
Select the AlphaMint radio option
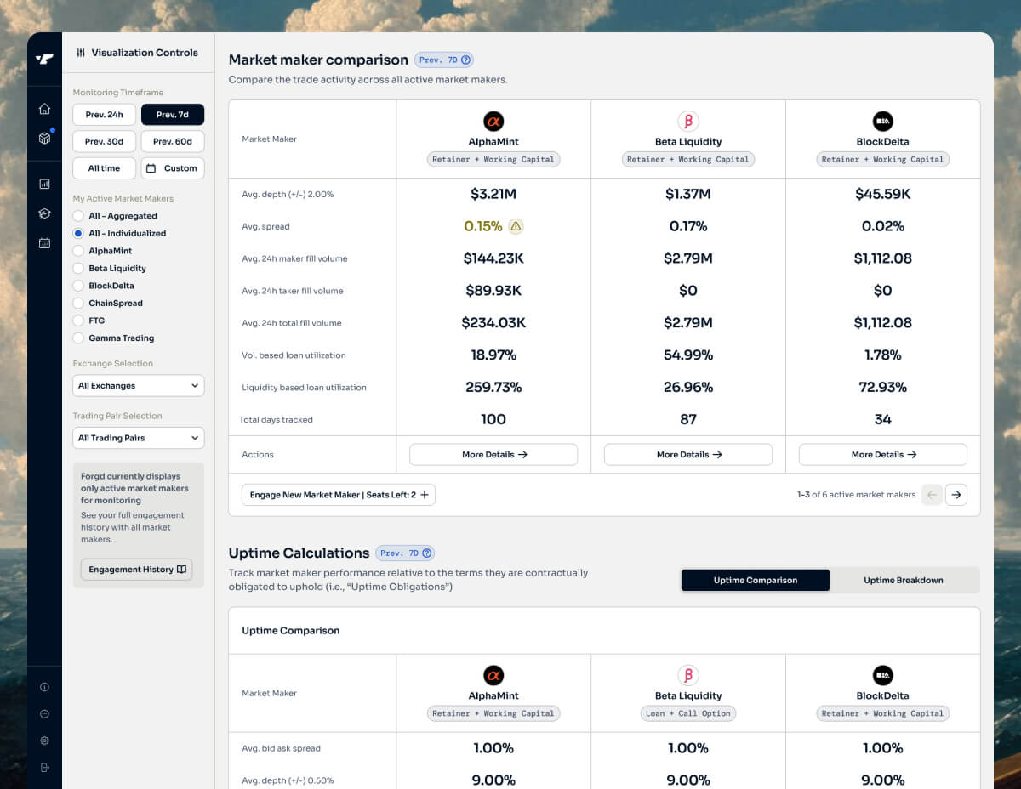78,251
